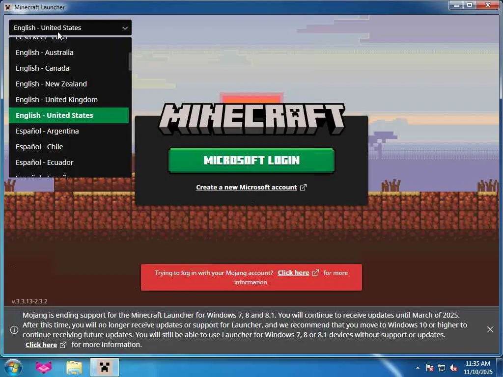Open Create a new Microsoft account link
Screen dimensions: 503x377
247,187
